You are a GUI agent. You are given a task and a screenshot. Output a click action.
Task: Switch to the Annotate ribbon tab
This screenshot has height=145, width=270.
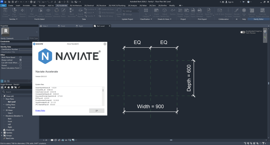[x=26, y=5]
